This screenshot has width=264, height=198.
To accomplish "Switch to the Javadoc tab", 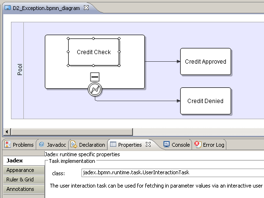I will (x=52, y=145).
